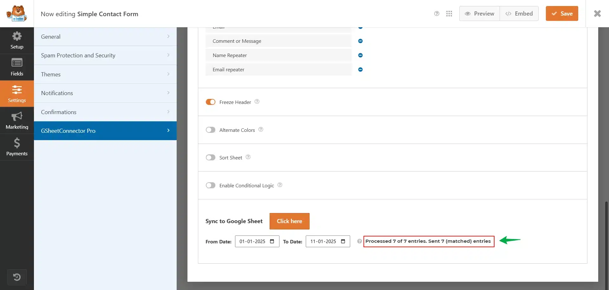Open the Payments panel
Screen dimensions: 609x290
pyautogui.click(x=17, y=147)
